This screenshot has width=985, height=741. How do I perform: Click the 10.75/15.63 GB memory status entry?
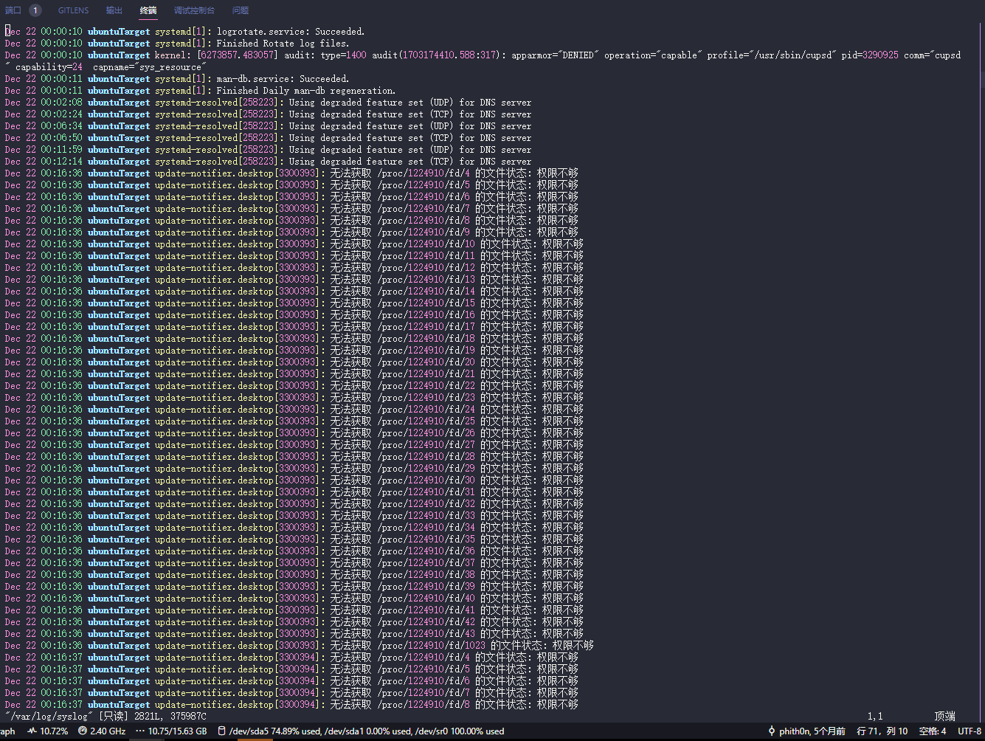coord(178,731)
